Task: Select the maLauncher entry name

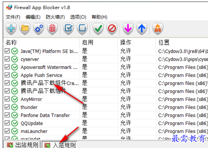Action: tap(34, 131)
